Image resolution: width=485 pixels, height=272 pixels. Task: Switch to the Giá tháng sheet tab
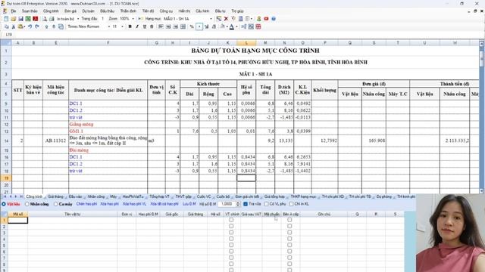click(x=55, y=196)
